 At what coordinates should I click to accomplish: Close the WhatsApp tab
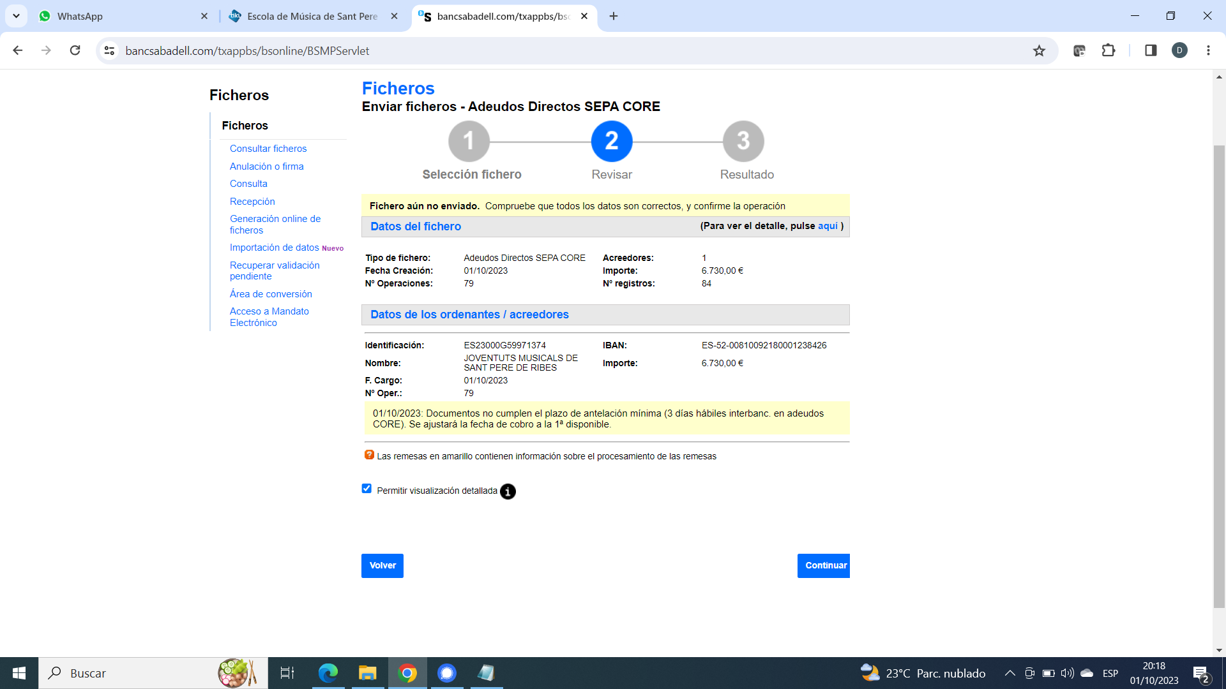click(204, 16)
